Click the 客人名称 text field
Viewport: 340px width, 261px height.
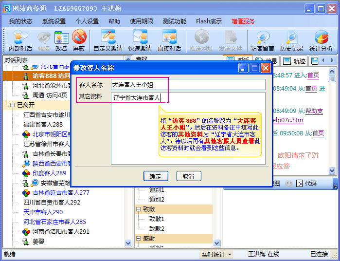pyautogui.click(x=188, y=85)
